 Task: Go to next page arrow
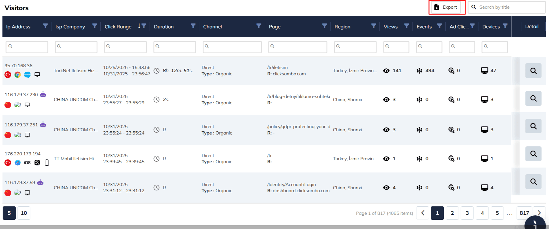pyautogui.click(x=539, y=213)
